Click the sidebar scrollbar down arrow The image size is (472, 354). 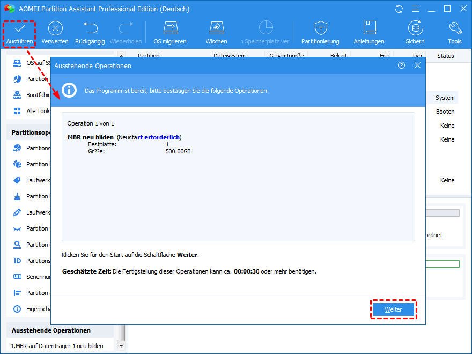pos(121,346)
